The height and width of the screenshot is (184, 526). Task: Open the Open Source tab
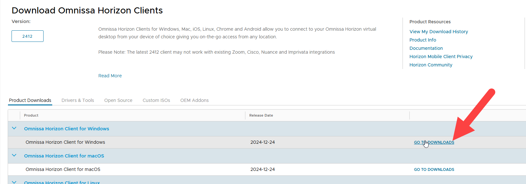pyautogui.click(x=118, y=100)
